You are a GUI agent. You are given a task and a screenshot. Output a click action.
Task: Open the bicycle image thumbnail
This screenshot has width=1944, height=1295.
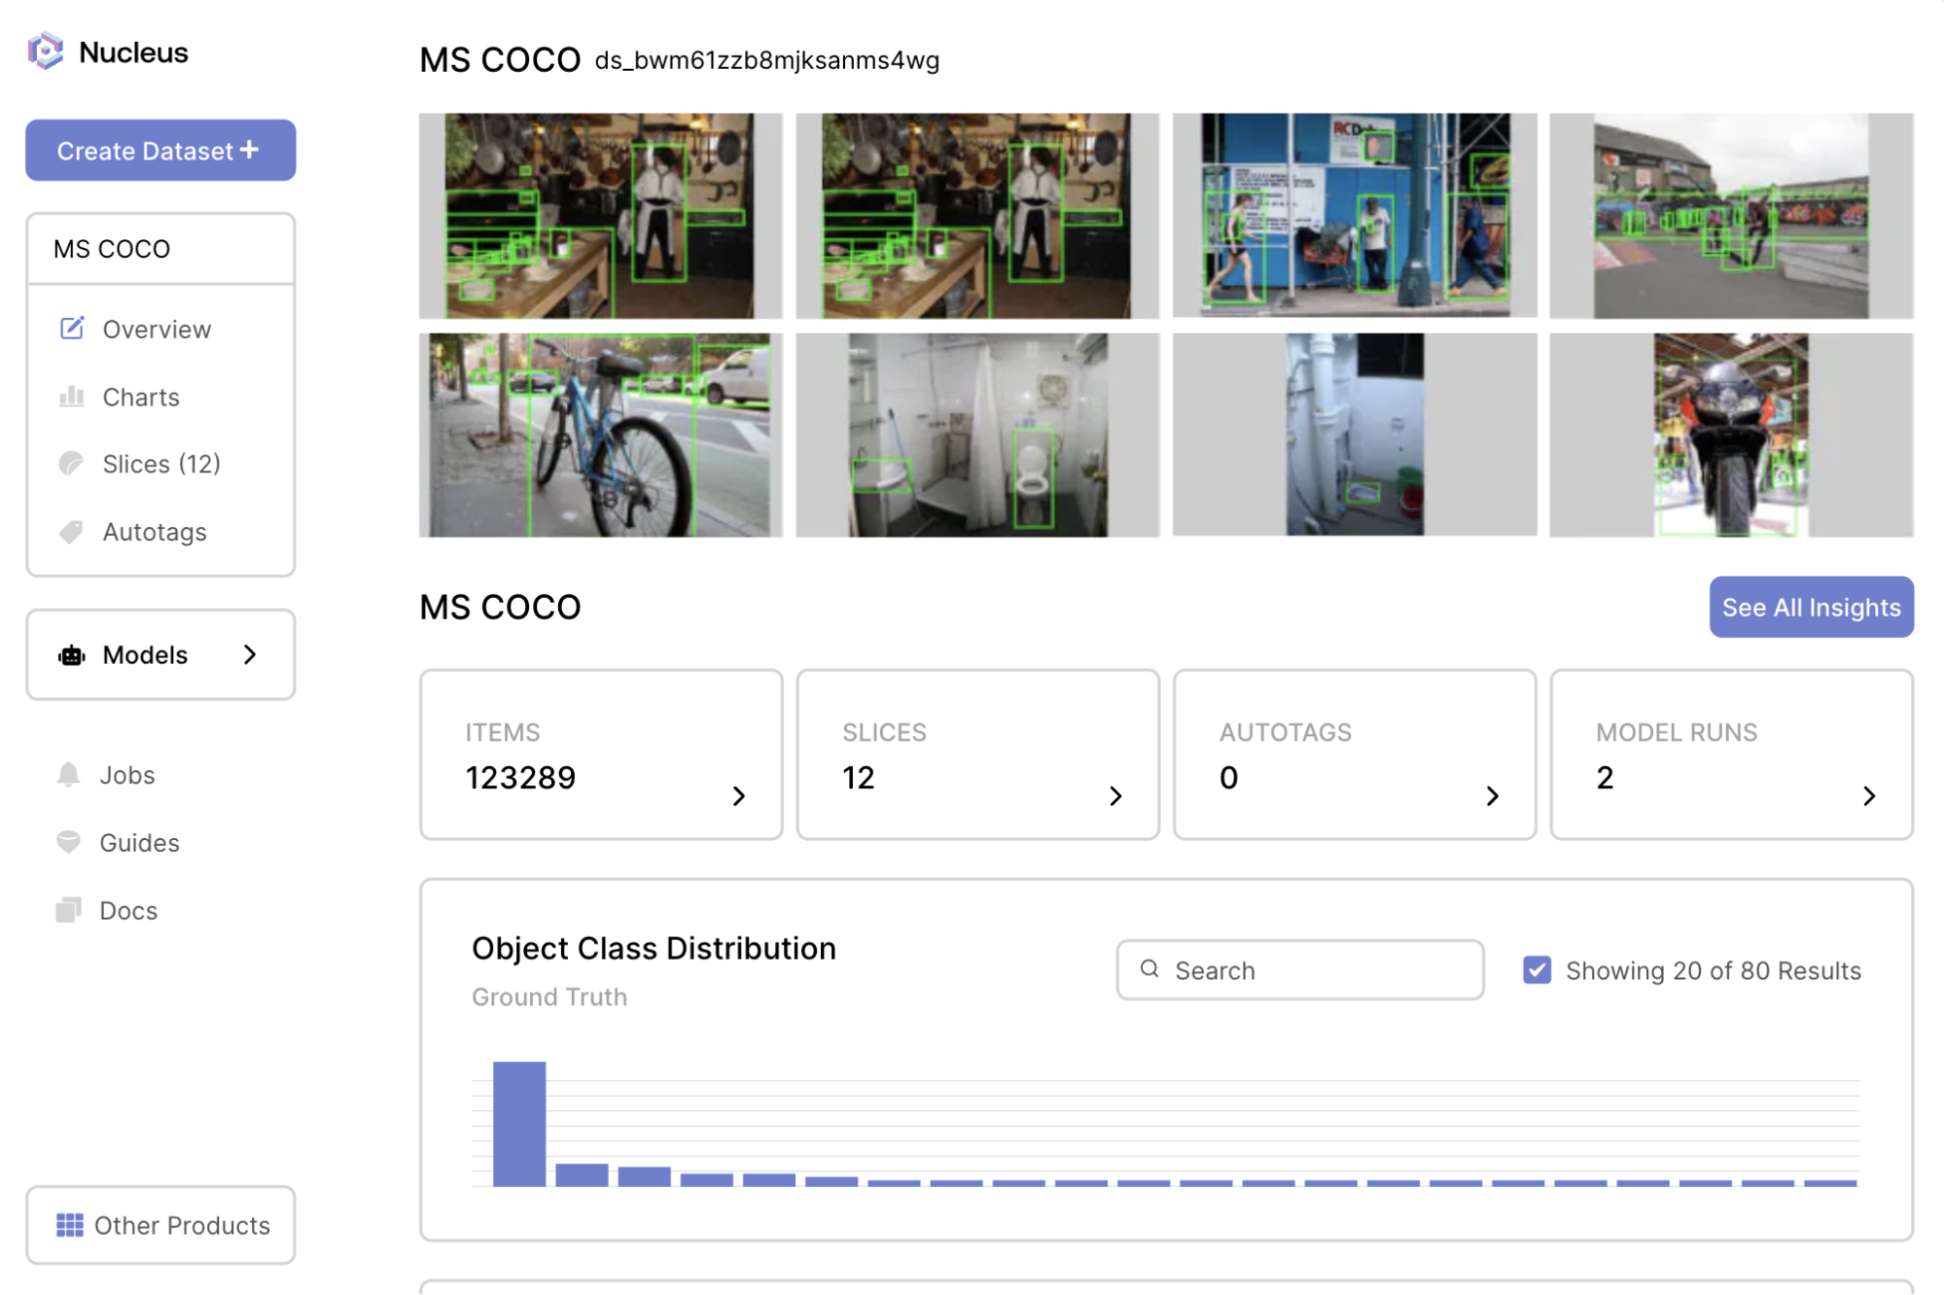point(599,435)
